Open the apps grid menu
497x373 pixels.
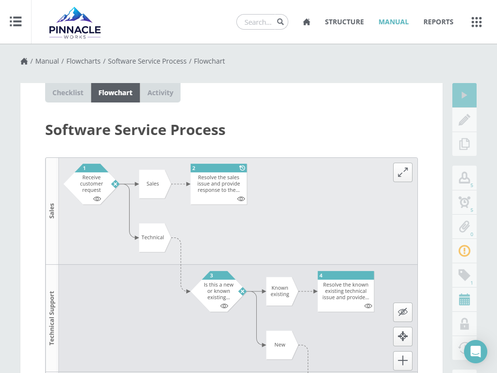click(x=477, y=22)
